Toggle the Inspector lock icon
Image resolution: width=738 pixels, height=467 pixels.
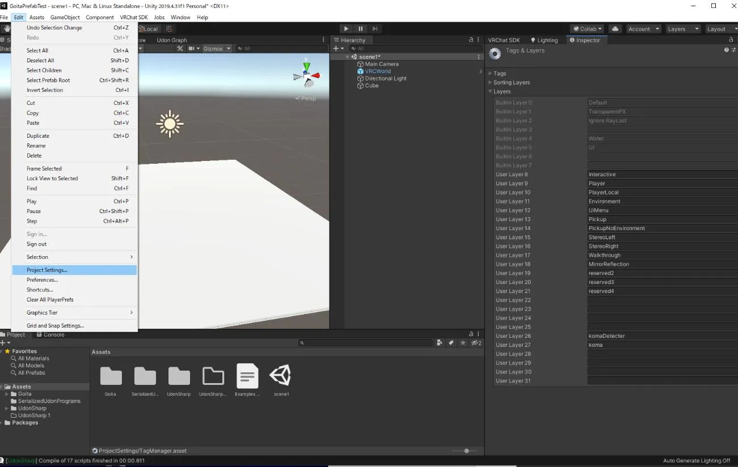click(731, 40)
